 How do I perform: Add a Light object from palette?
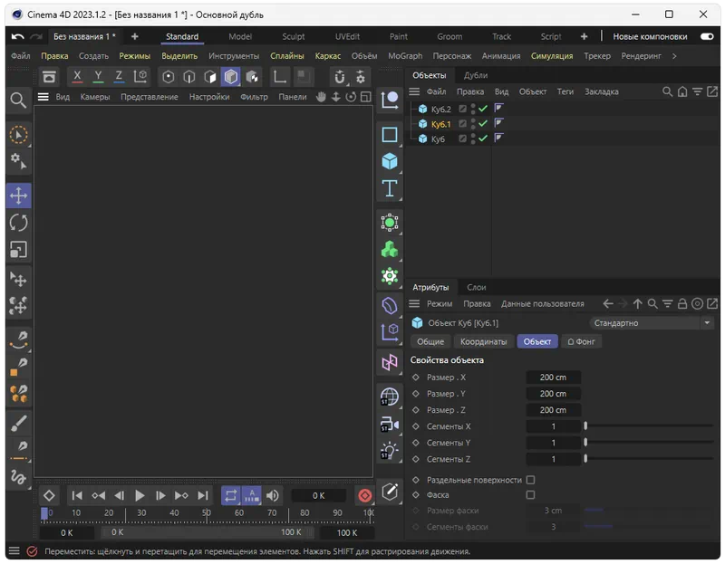coord(390,450)
